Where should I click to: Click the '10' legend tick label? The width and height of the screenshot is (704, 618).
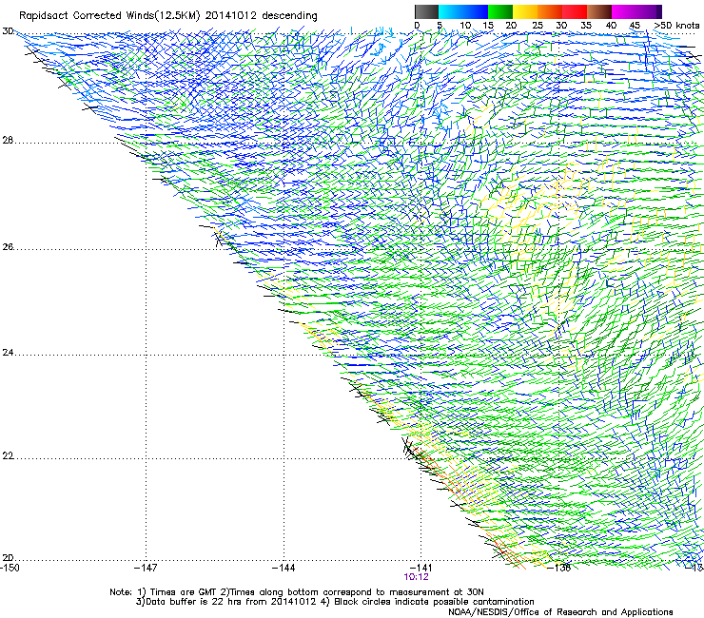tap(465, 26)
